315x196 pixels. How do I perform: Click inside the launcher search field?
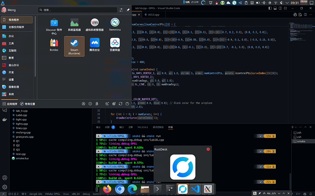[x=78, y=10]
